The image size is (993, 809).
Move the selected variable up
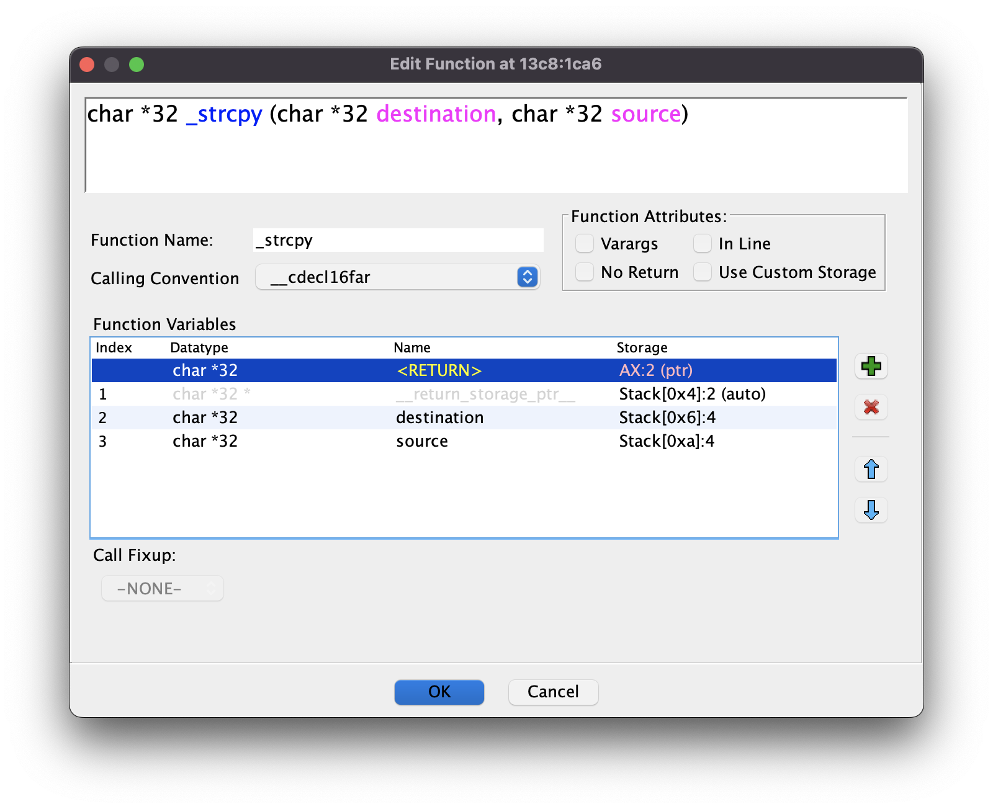click(871, 470)
